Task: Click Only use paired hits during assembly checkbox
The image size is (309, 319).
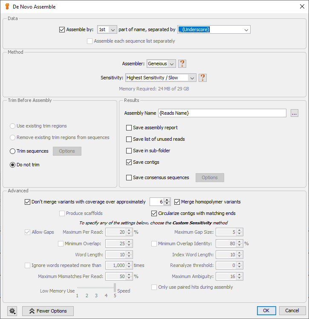Action: pyautogui.click(x=154, y=287)
